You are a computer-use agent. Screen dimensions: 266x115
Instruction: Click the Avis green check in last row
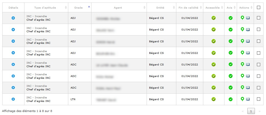230,99
